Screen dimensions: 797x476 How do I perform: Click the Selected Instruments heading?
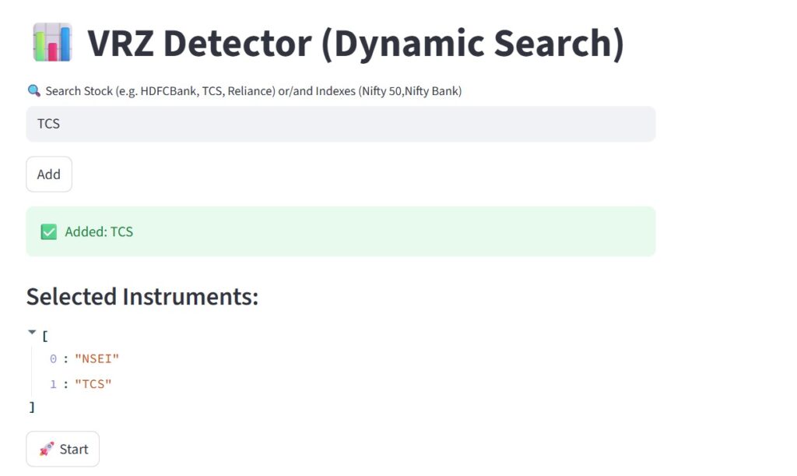coord(142,297)
